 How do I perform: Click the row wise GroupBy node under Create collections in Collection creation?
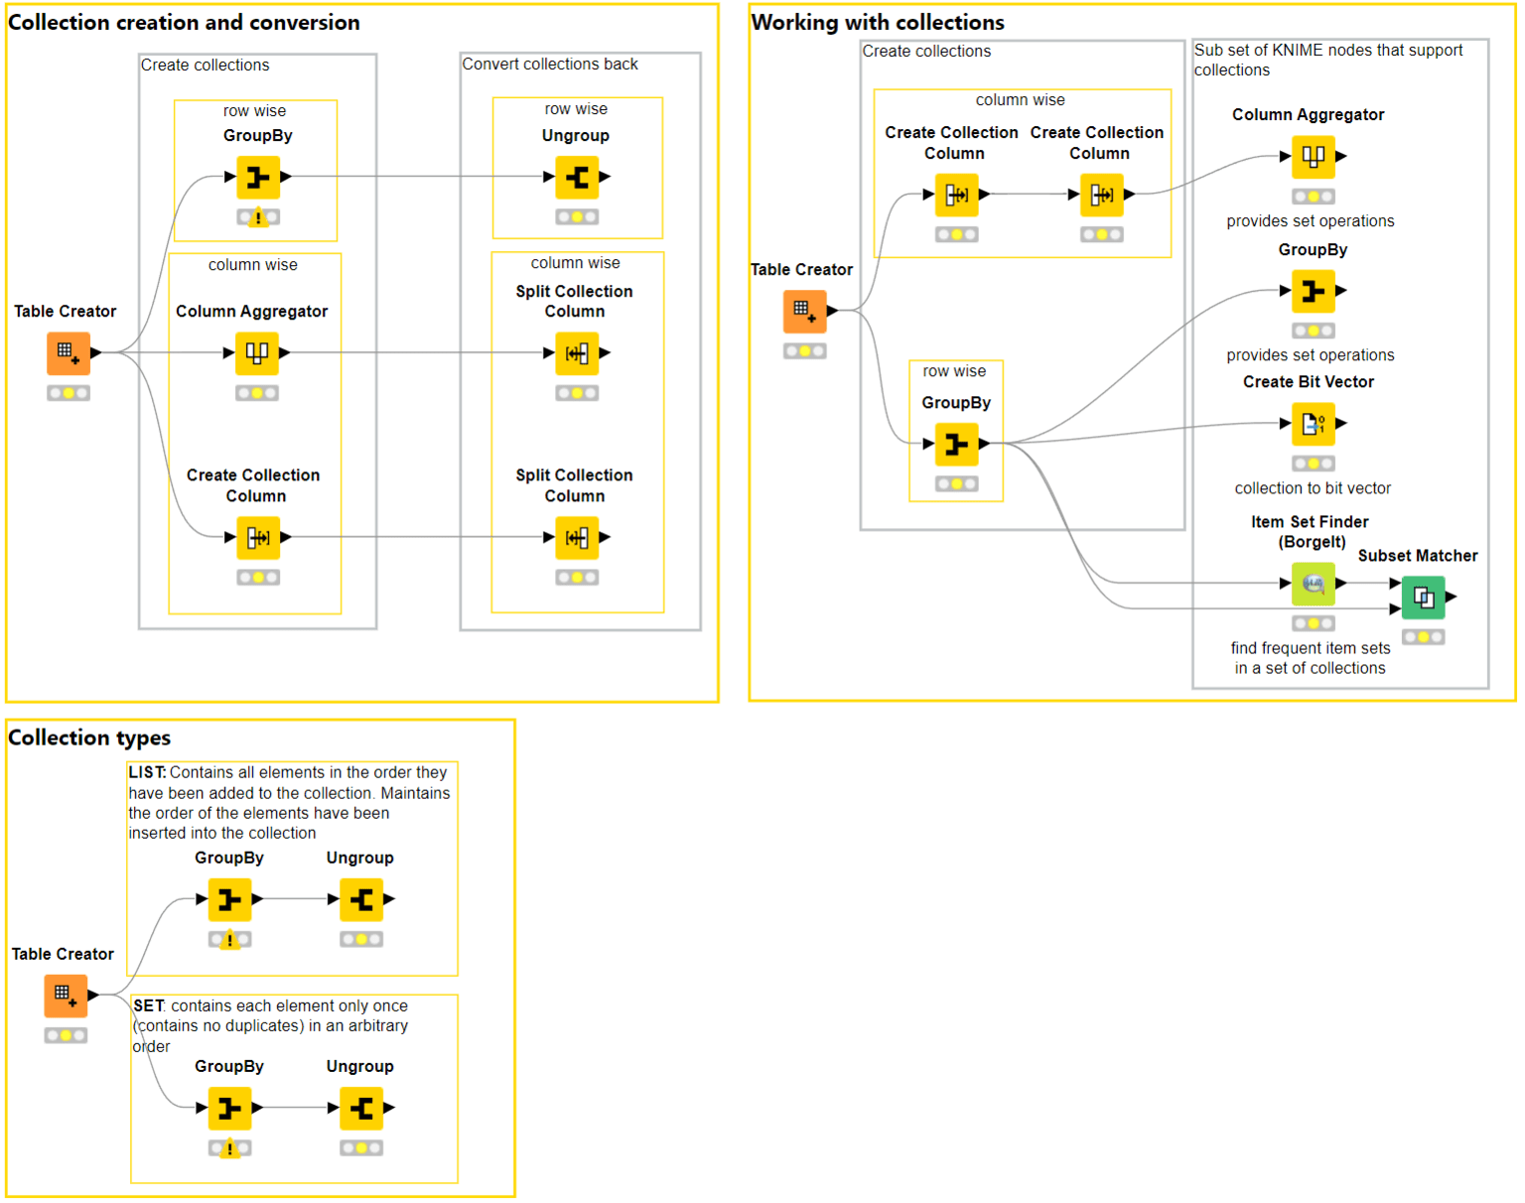tap(258, 177)
